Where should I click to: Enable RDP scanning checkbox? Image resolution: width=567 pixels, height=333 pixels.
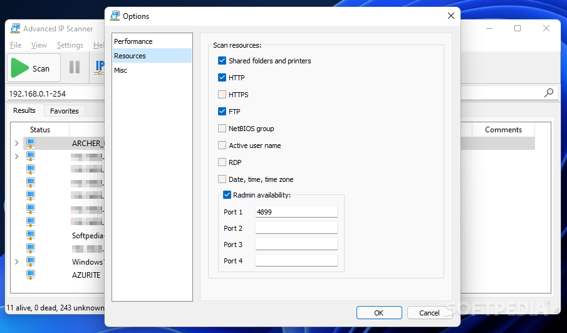point(222,162)
